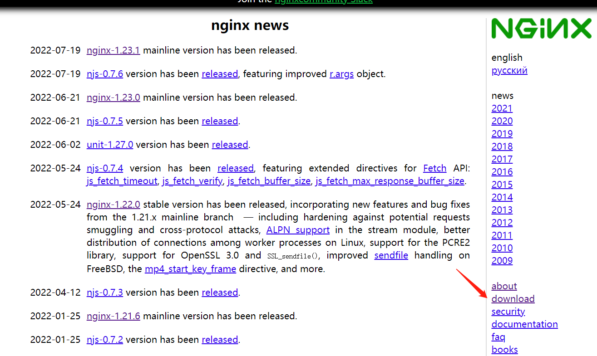Open the 2010 news archive
This screenshot has width=597, height=356.
pos(502,248)
